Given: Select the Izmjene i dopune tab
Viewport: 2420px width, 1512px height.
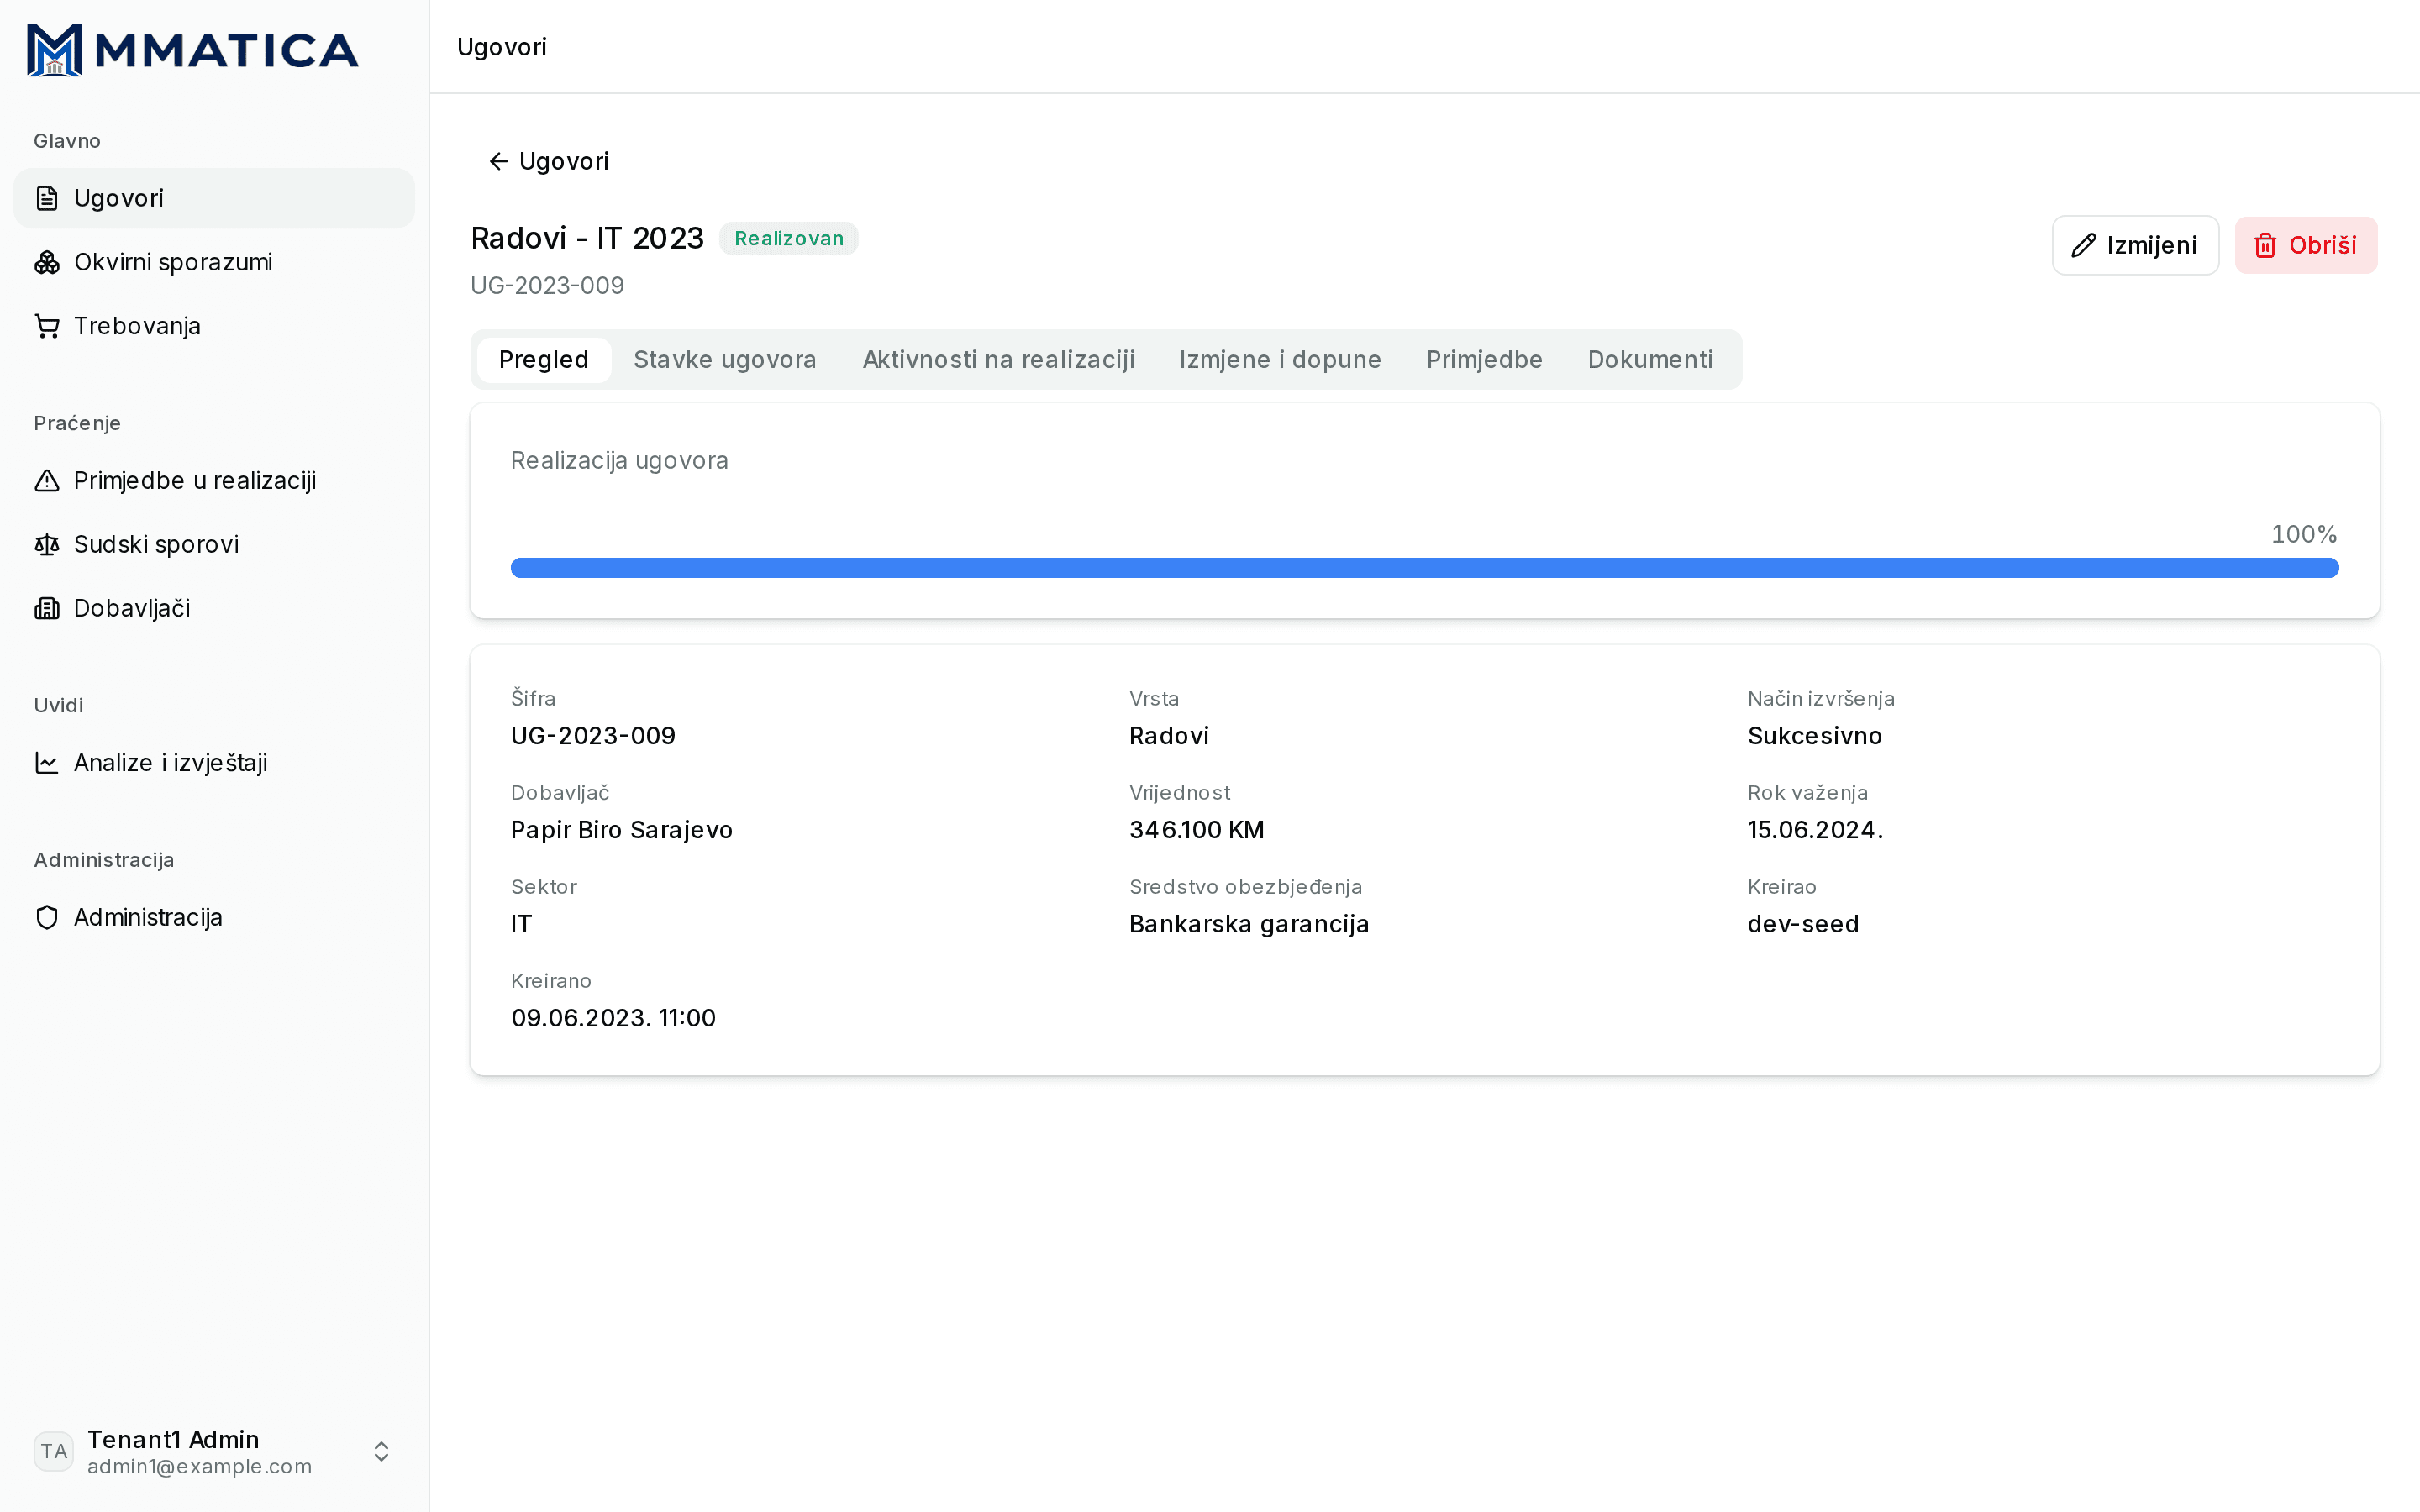Looking at the screenshot, I should 1280,360.
